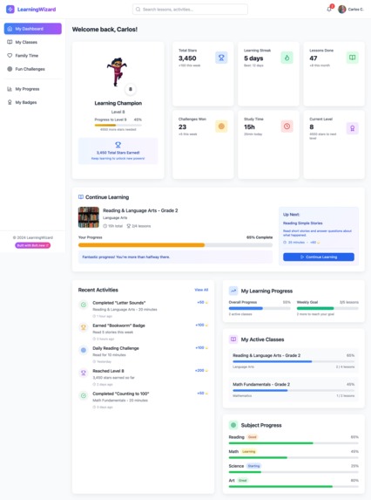Screen dimensions: 371x500
Task: Click the trophy above 3,450 Total Stars Earned
Action: (118, 145)
